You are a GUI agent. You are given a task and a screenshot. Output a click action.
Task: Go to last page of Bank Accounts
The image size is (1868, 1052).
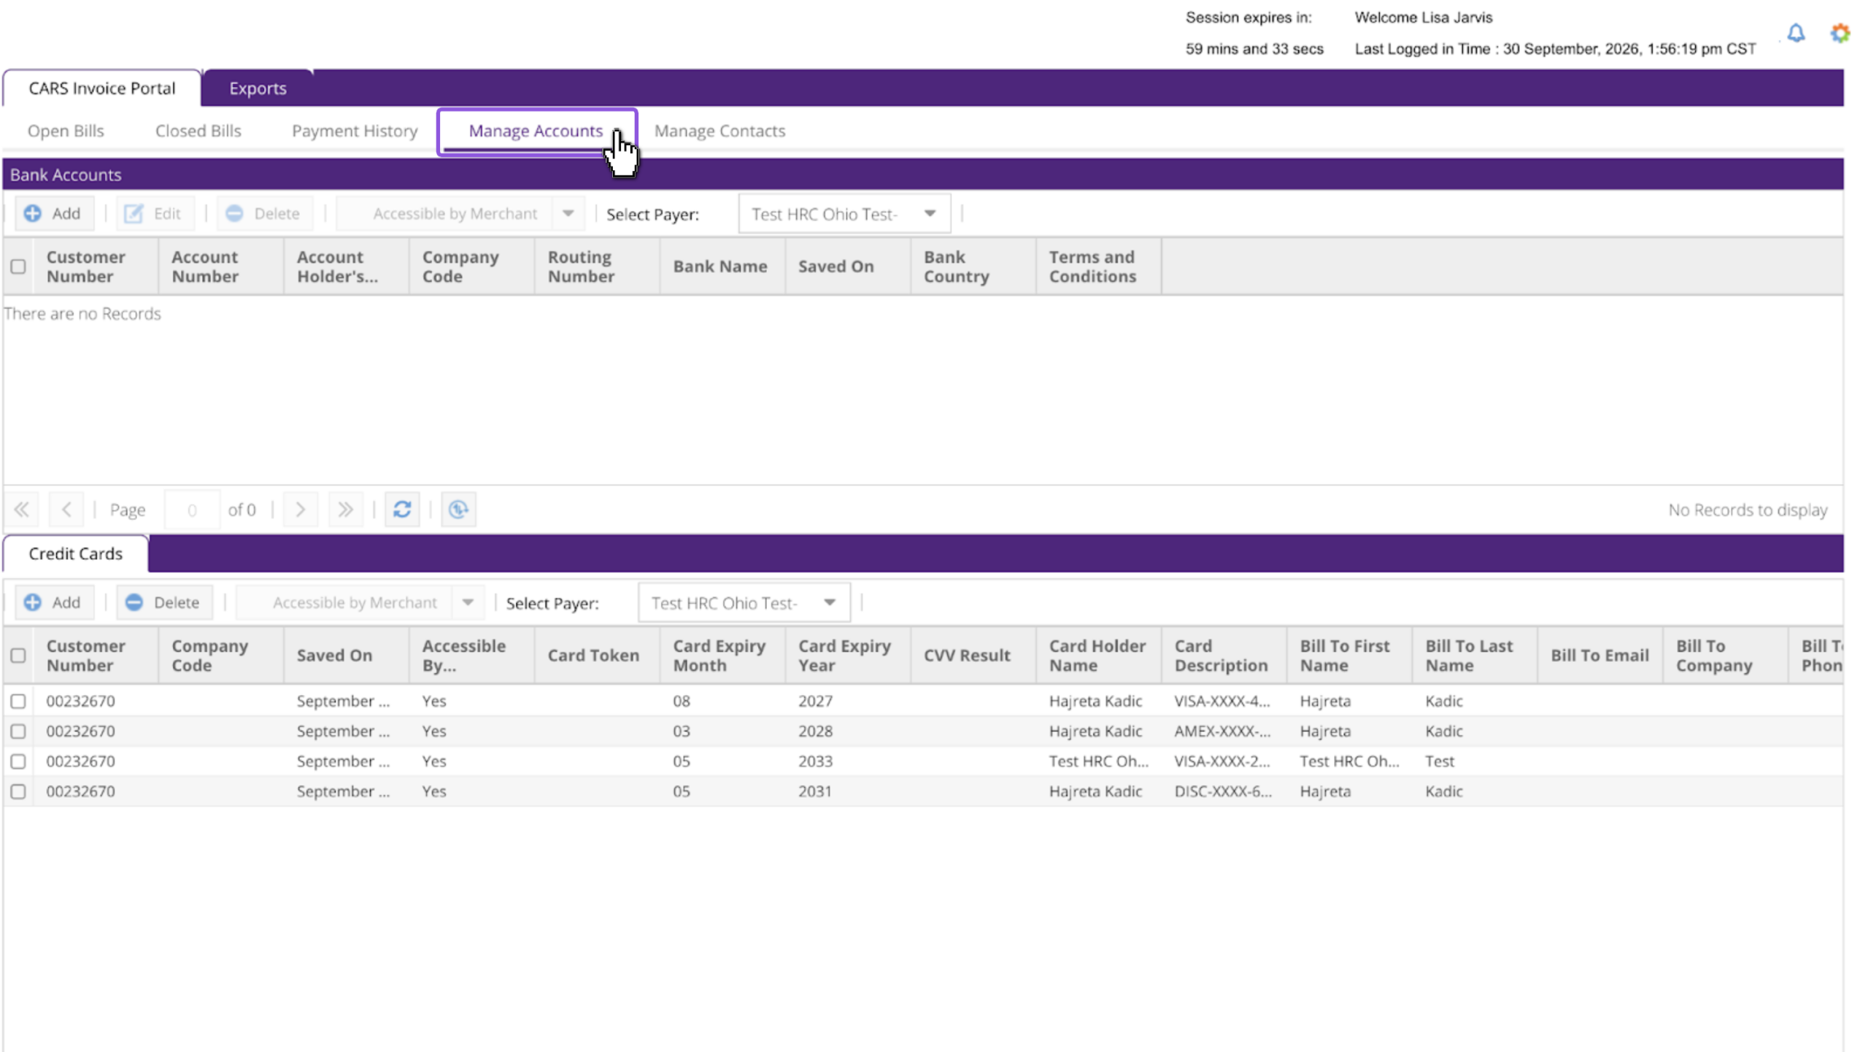click(x=345, y=509)
